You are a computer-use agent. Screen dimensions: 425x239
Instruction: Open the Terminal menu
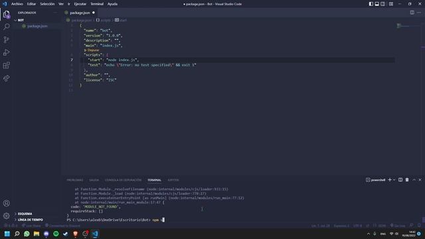point(97,4)
